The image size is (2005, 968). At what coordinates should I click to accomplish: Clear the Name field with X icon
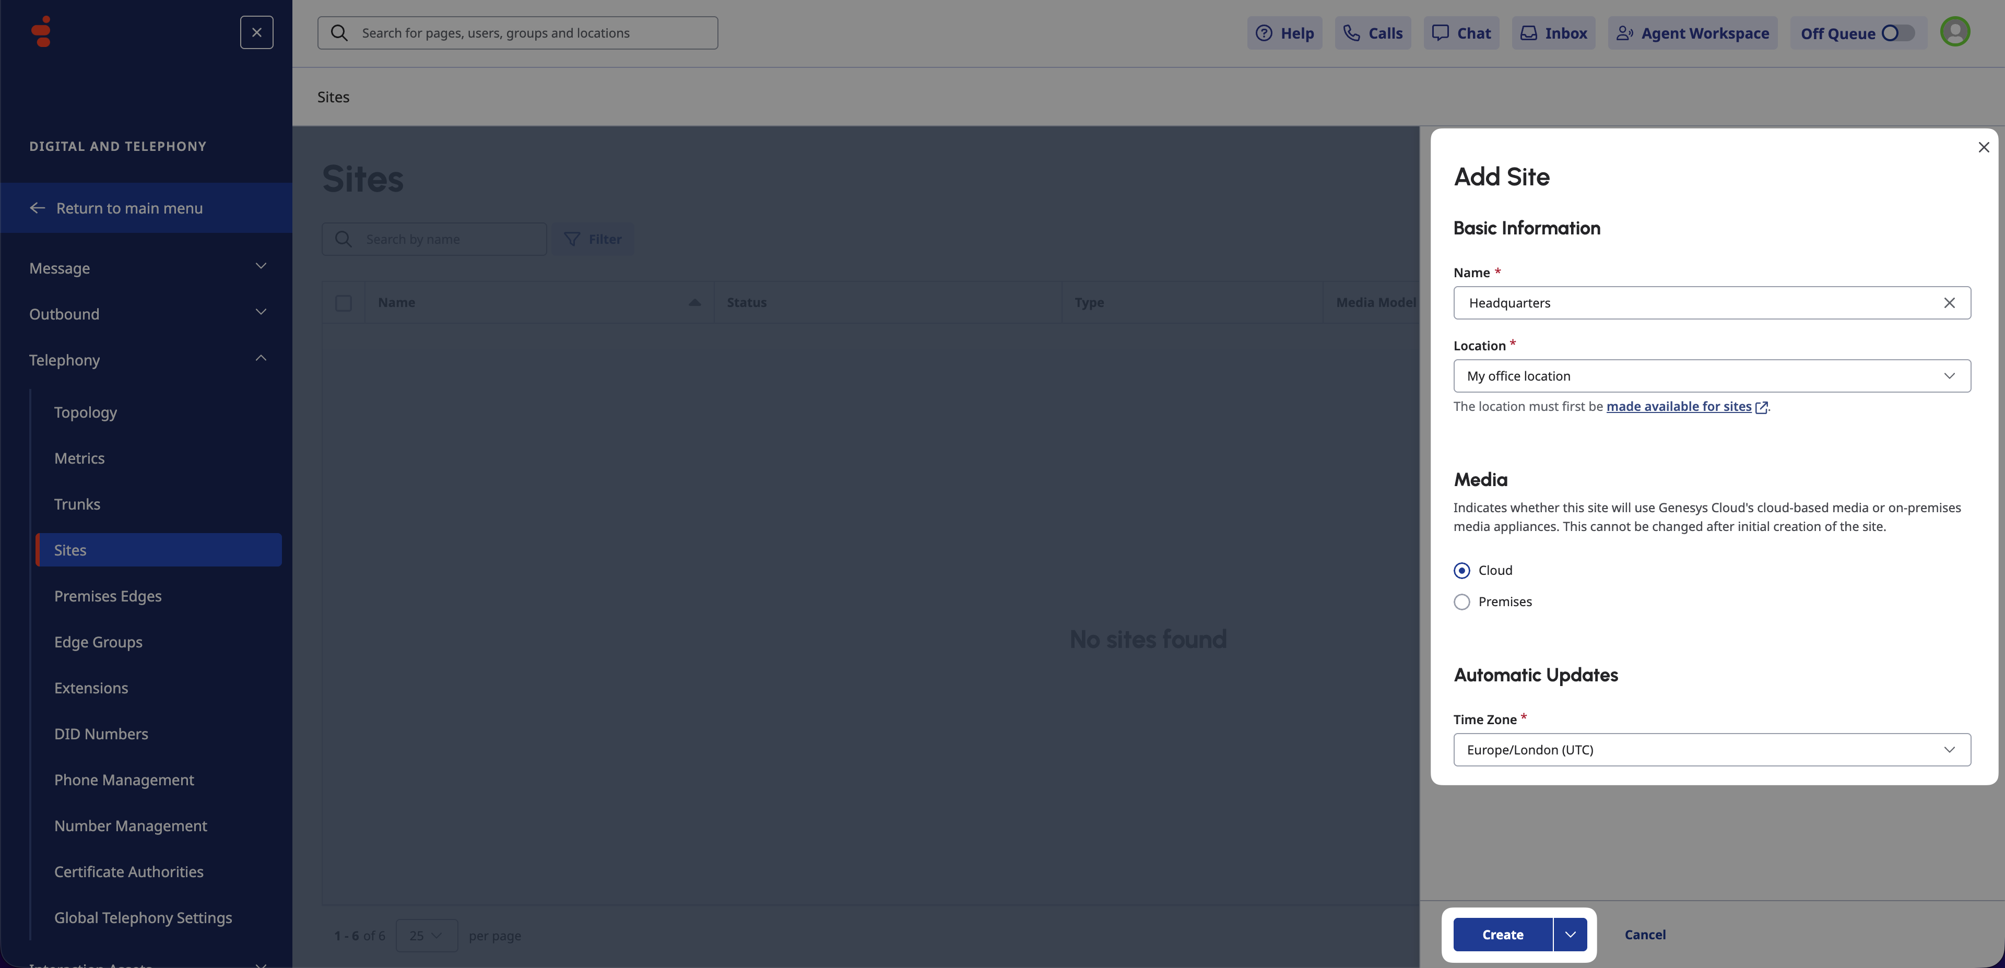click(1949, 303)
